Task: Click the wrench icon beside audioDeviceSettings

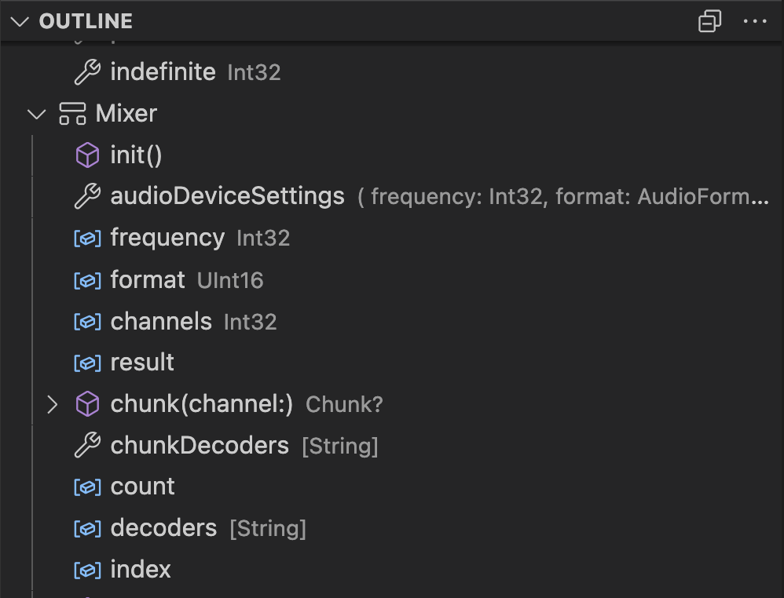Action: pos(87,196)
